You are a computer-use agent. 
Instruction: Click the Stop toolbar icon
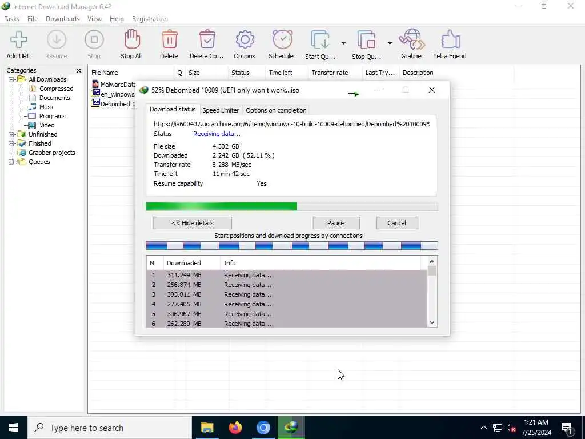pyautogui.click(x=94, y=39)
